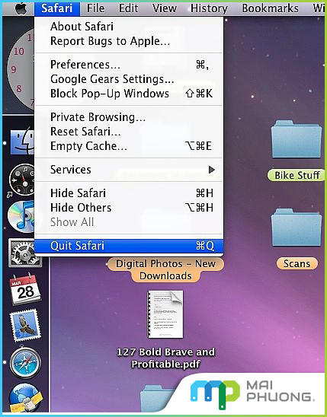Select Report Bugs to Apple
This screenshot has width=327, height=417.
[x=129, y=41]
